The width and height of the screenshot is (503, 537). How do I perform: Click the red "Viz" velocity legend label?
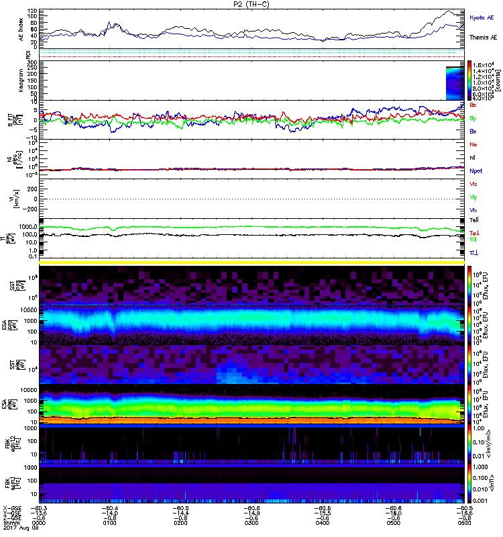(473, 184)
